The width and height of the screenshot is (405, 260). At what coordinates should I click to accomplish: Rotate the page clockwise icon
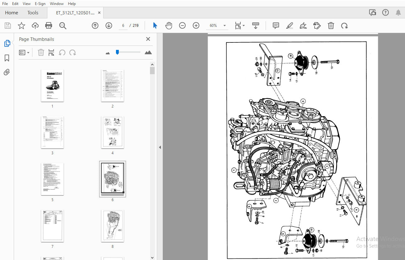345,26
